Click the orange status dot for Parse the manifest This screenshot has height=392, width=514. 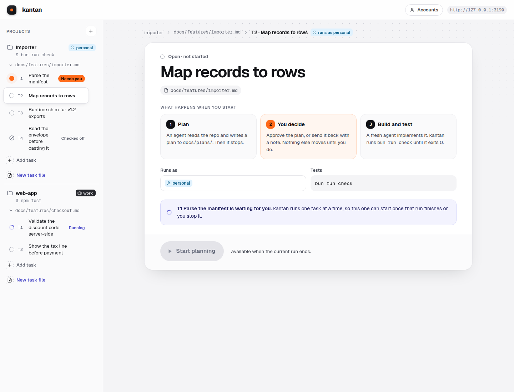click(12, 78)
